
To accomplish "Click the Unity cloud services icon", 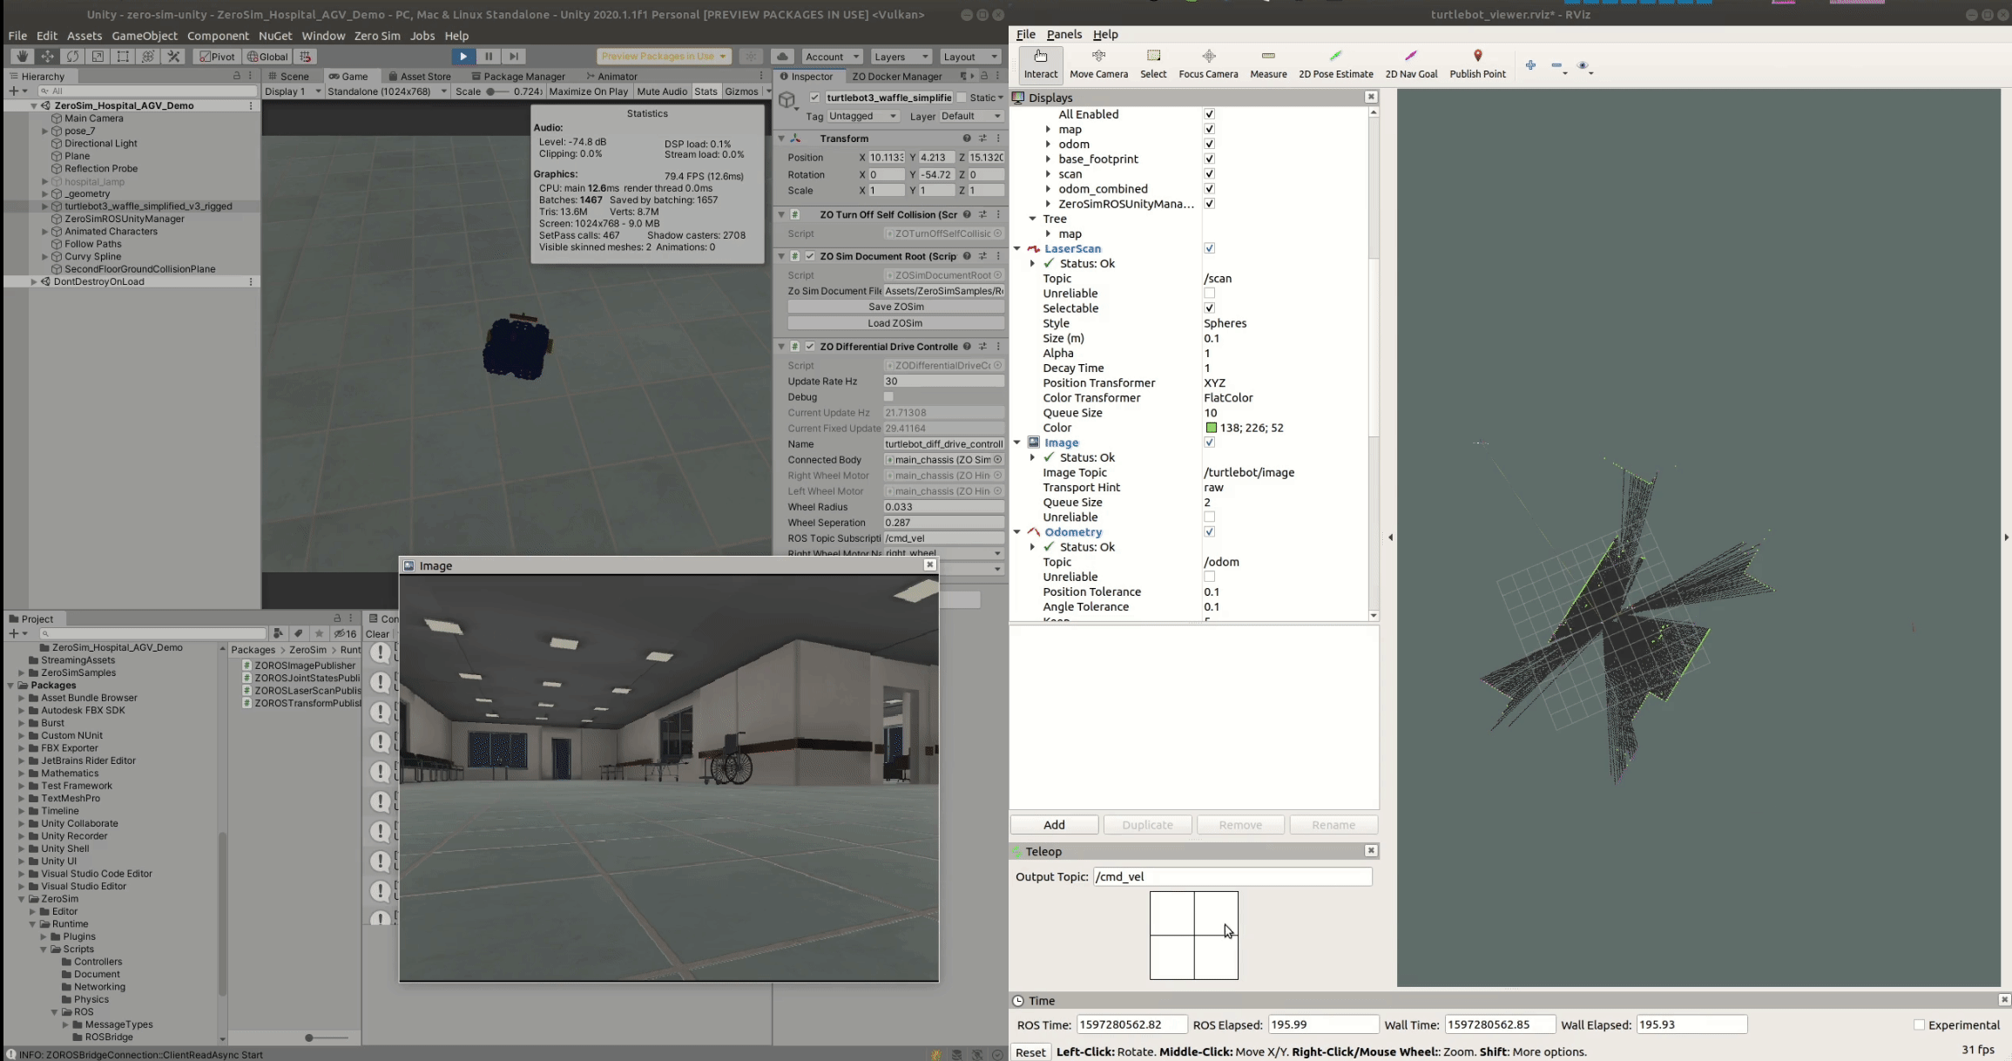I will point(783,57).
